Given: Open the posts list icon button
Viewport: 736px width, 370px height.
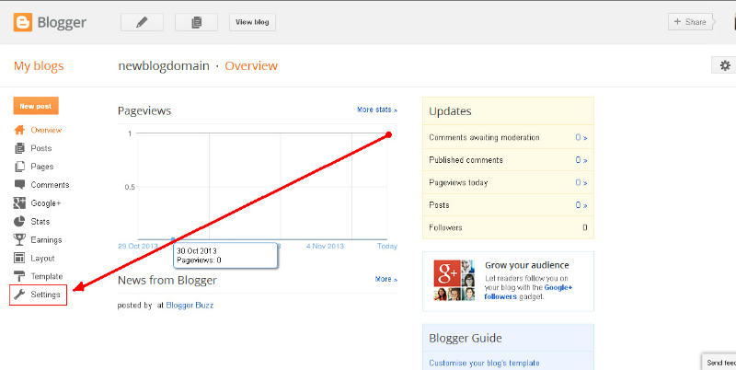Looking at the screenshot, I should (x=196, y=22).
